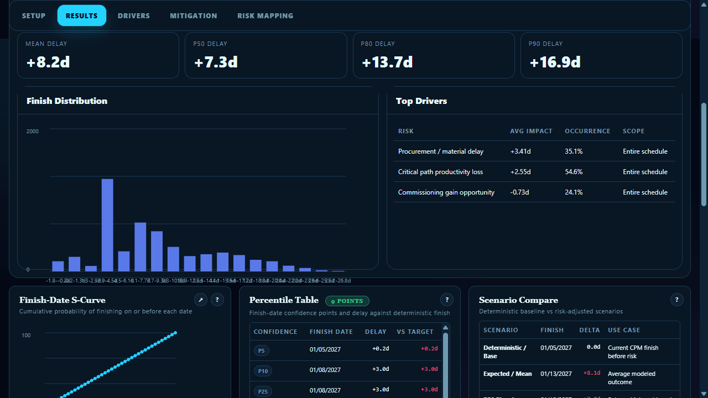Click the 9 POINTS badge
708x398 pixels.
click(x=347, y=301)
